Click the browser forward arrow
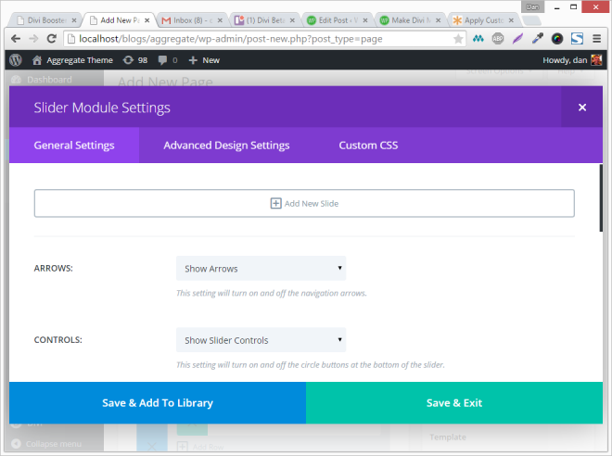The height and width of the screenshot is (456, 612). [x=33, y=39]
